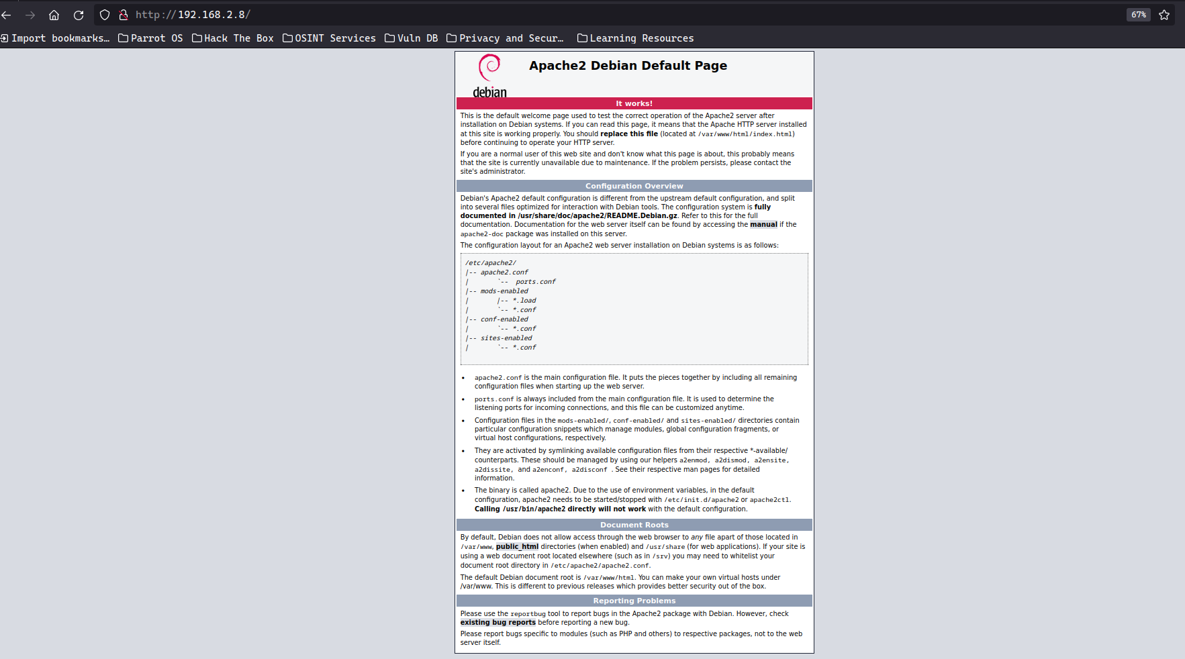Click the /var/www/html/index.html path text
This screenshot has width=1185, height=659.
(x=745, y=134)
